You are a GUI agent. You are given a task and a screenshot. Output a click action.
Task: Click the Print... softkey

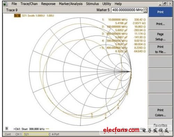pyautogui.click(x=160, y=24)
